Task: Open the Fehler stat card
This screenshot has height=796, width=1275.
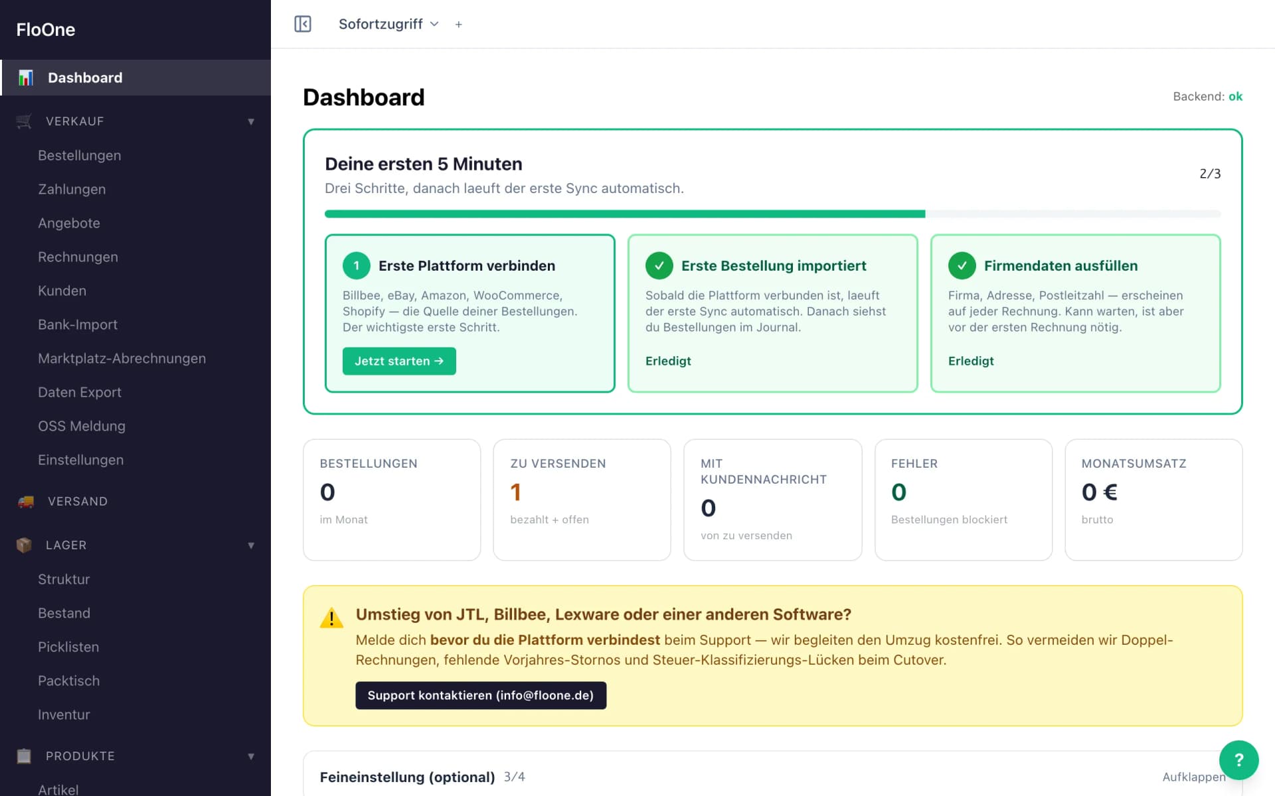Action: (x=964, y=499)
